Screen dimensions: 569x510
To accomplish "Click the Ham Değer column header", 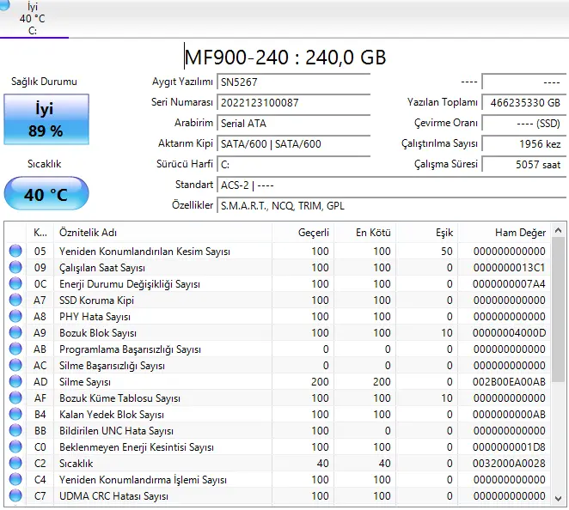I will pyautogui.click(x=504, y=233).
